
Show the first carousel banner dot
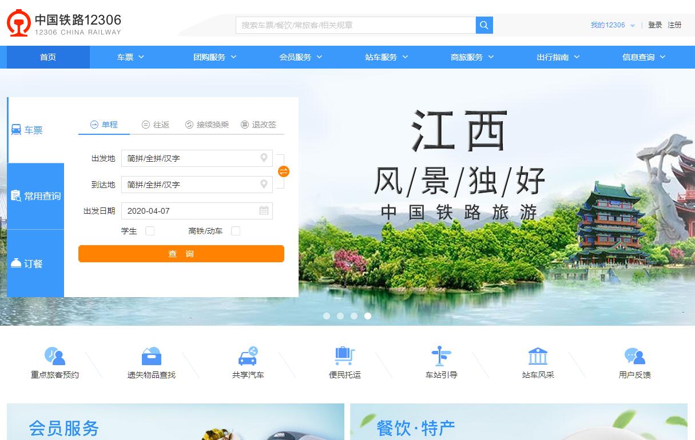327,316
